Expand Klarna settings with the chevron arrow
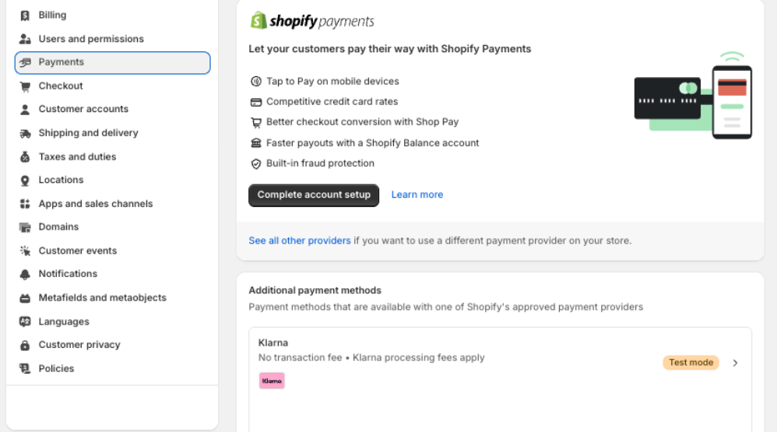 (x=735, y=363)
